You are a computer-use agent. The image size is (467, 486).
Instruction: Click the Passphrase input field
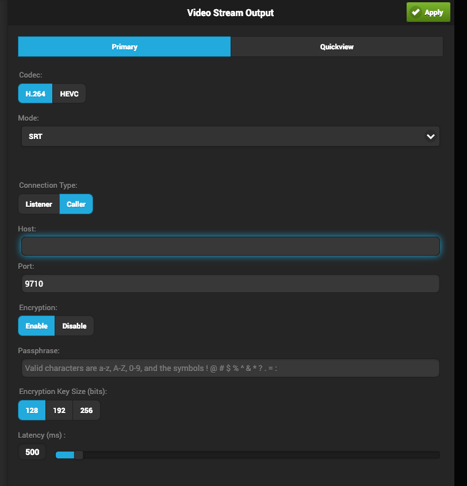pos(230,368)
